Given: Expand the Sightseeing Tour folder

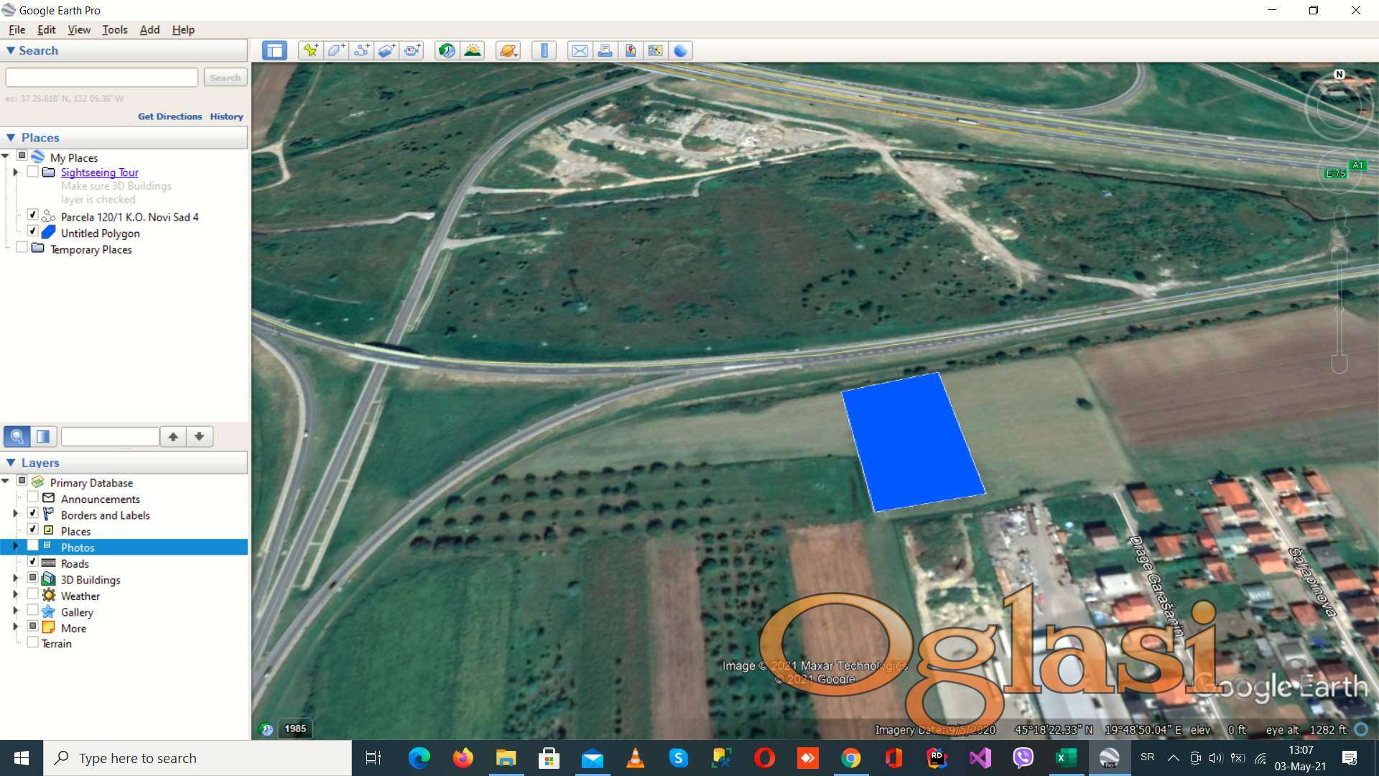Looking at the screenshot, I should pyautogui.click(x=15, y=172).
